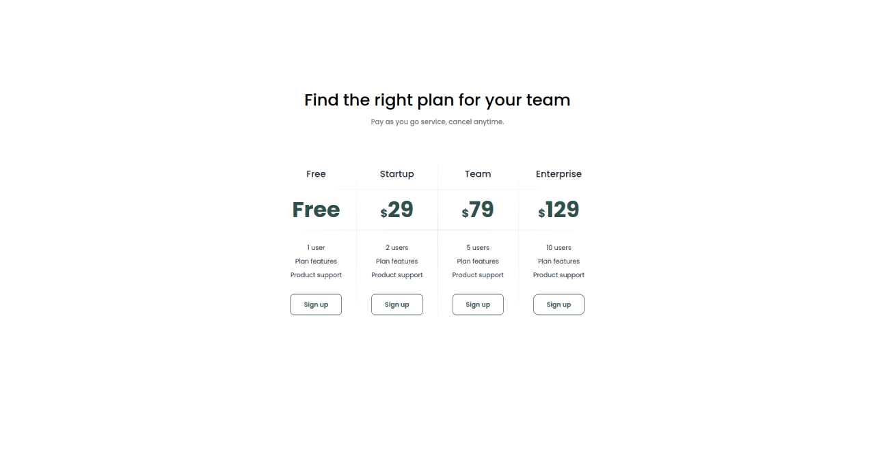Select the Free plan column header
This screenshot has width=875, height=452.
point(316,174)
